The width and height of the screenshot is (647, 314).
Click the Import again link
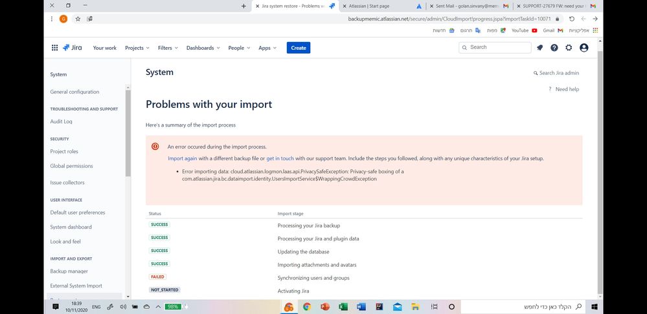click(183, 158)
